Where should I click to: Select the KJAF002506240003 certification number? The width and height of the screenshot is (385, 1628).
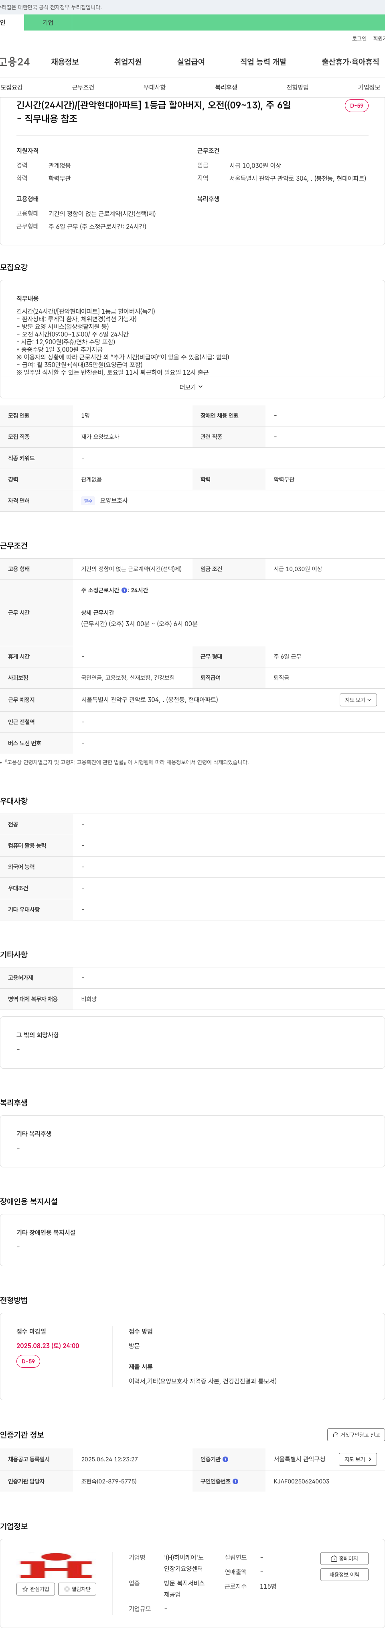[301, 1481]
